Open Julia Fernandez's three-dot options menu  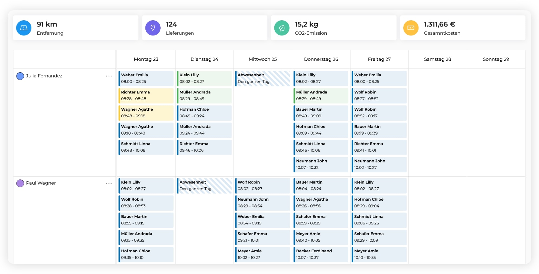[x=109, y=76]
